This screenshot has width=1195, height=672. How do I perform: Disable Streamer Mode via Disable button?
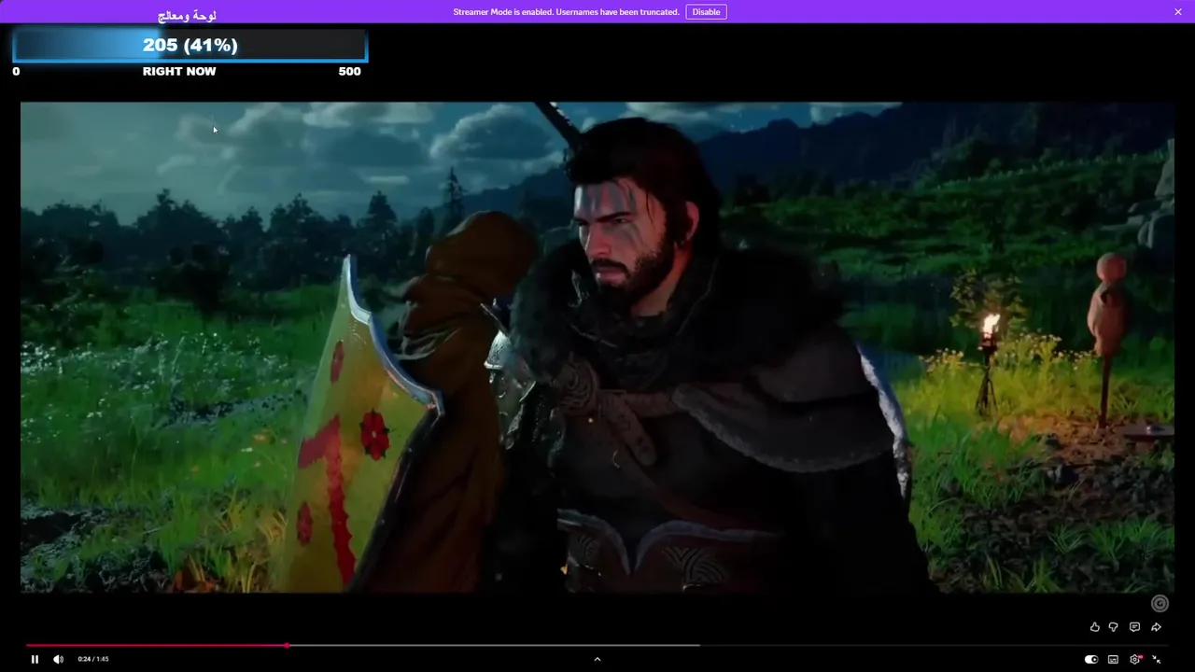[706, 12]
